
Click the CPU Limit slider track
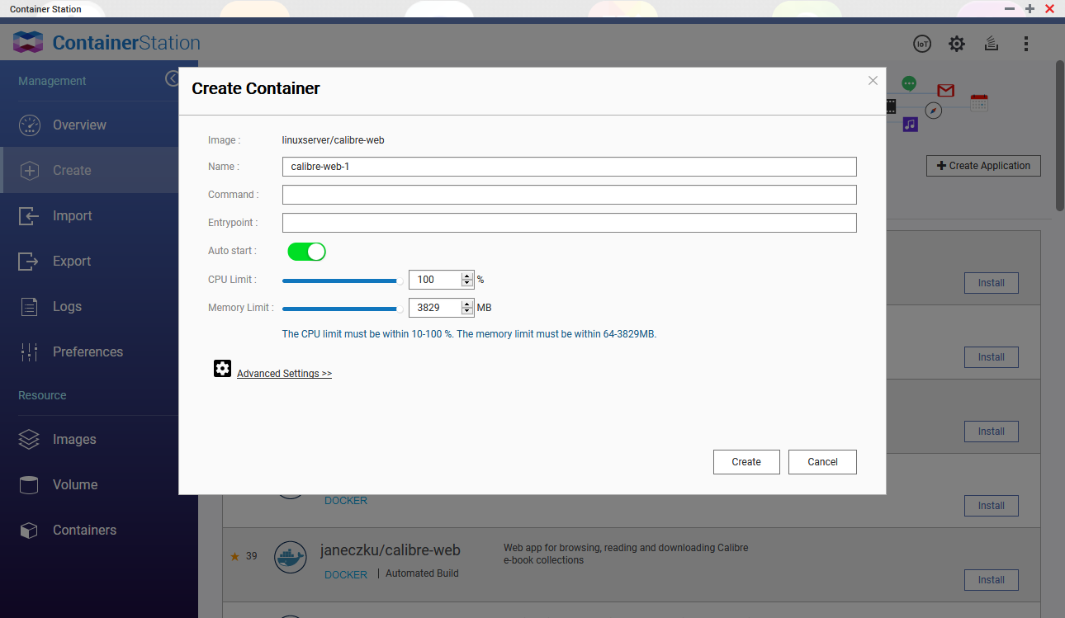(340, 281)
